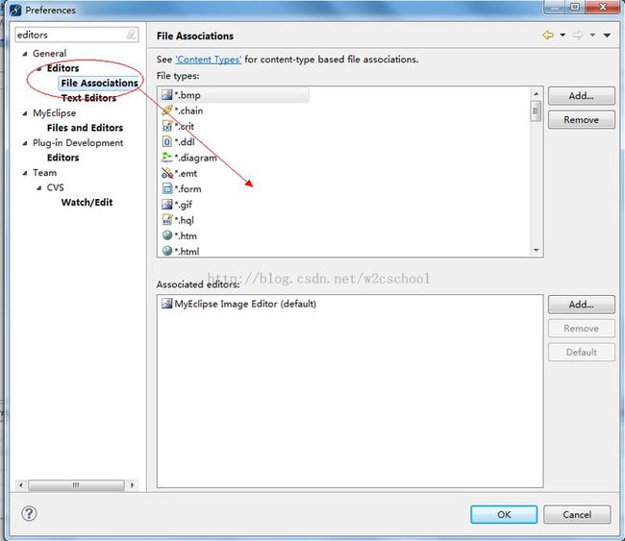Collapse the MyEclipse tree node
This screenshot has height=541, width=625.
pos(25,113)
